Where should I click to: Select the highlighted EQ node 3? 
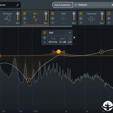tap(59, 51)
